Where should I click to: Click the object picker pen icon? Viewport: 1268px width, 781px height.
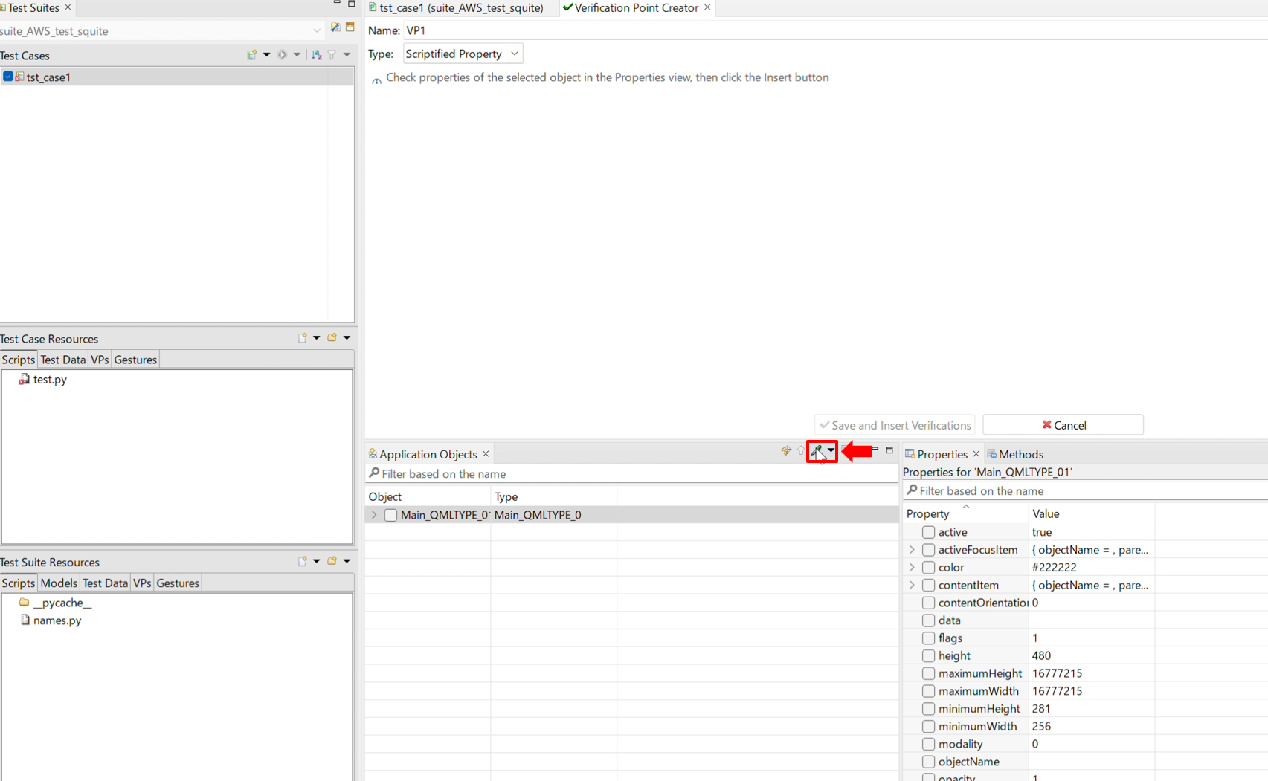tap(817, 450)
